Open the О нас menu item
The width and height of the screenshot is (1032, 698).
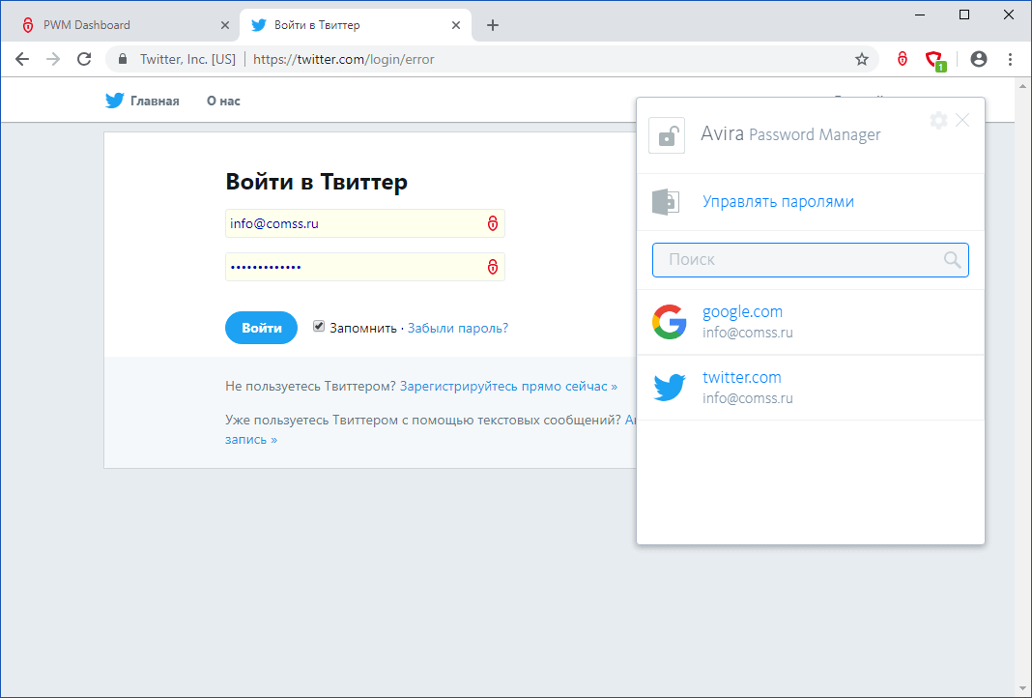point(223,100)
